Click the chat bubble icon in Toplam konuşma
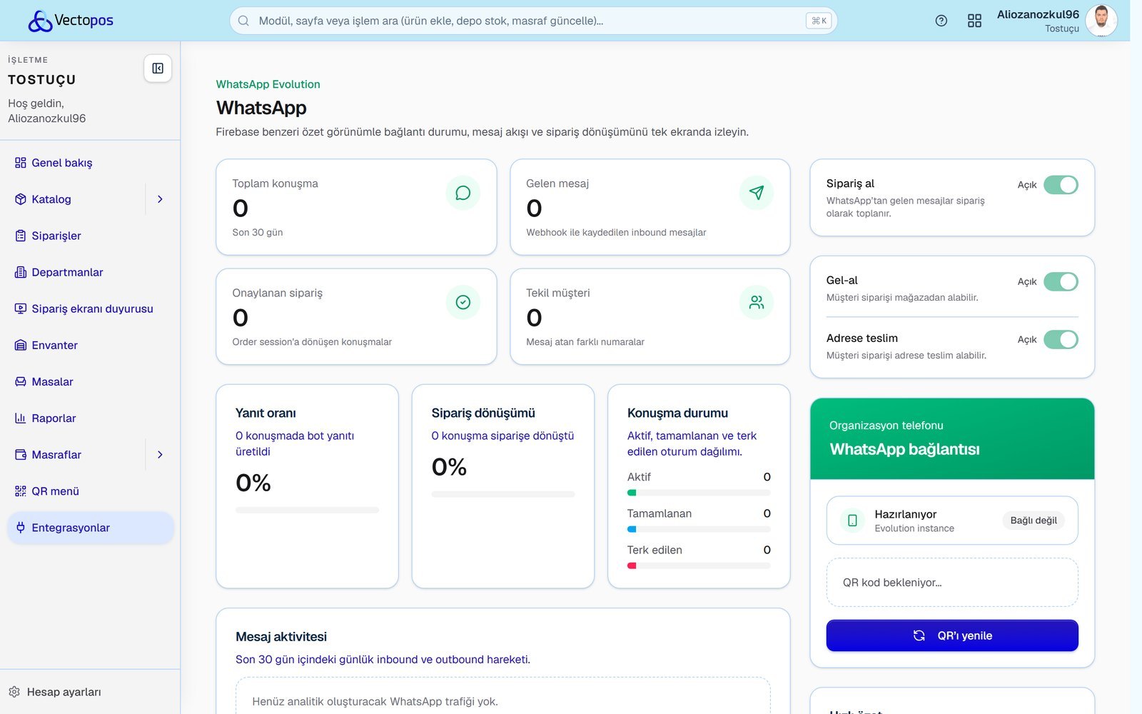 463,193
